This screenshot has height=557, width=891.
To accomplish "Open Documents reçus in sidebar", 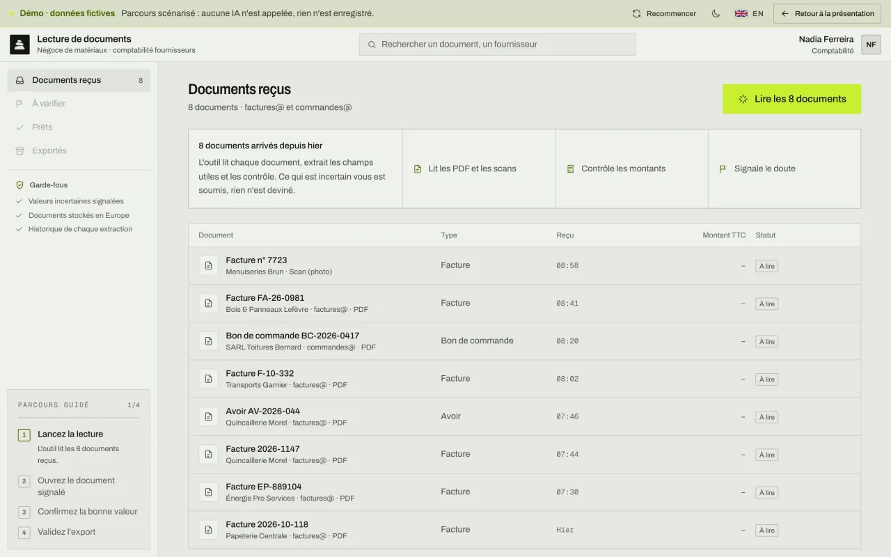I will pos(79,80).
